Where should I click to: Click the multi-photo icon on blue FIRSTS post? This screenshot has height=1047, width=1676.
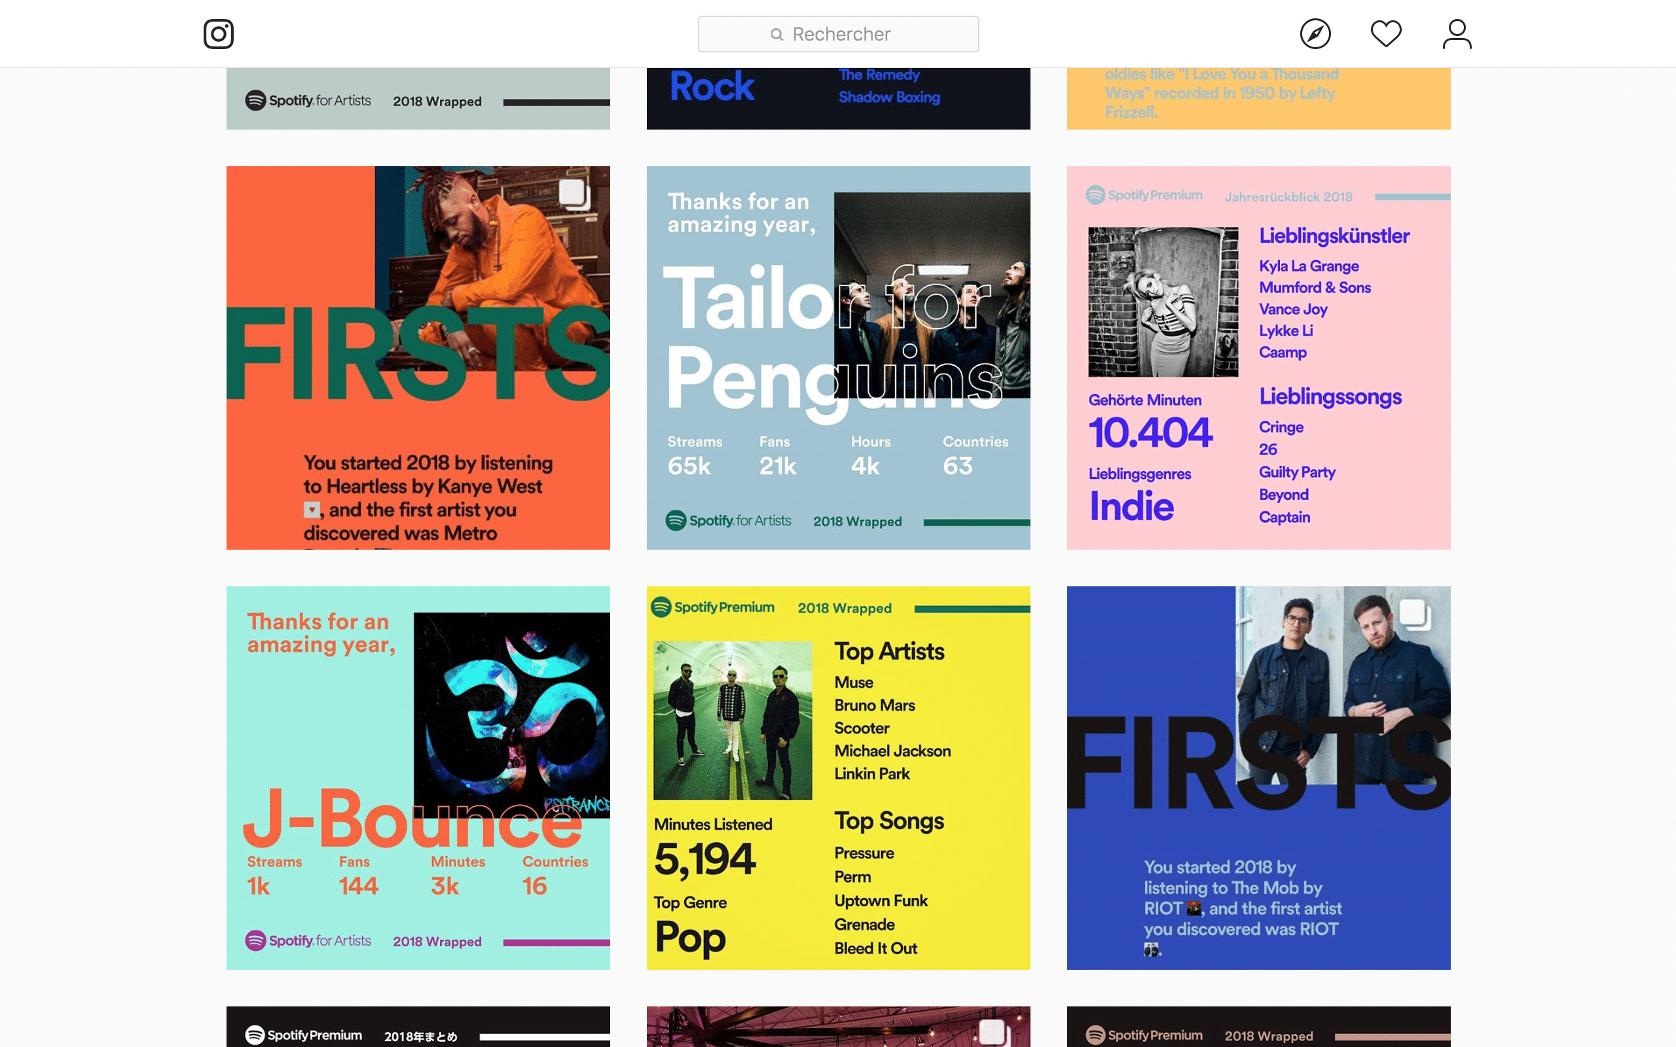coord(1415,614)
